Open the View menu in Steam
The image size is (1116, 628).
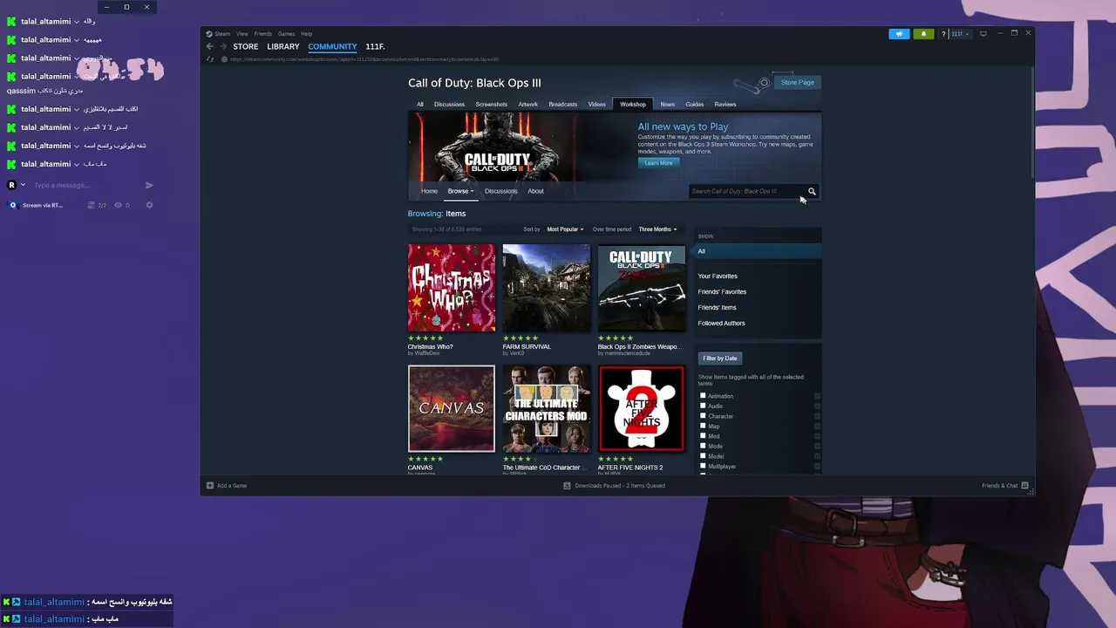(242, 34)
